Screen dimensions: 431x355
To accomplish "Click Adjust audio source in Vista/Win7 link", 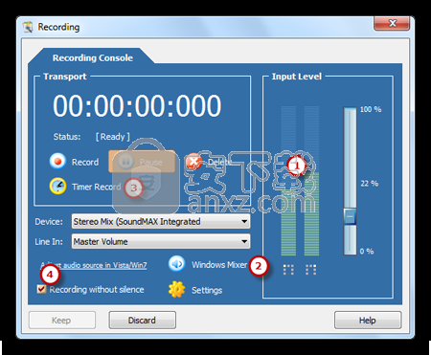I will pyautogui.click(x=94, y=265).
